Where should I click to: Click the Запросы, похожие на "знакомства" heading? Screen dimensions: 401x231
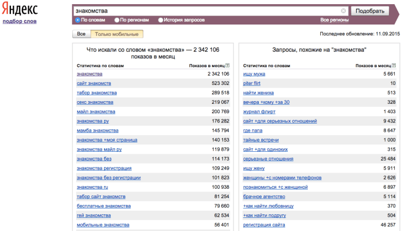point(319,50)
